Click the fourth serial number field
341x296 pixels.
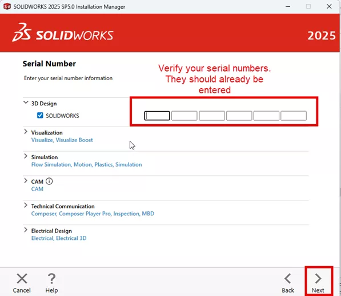tap(239, 116)
